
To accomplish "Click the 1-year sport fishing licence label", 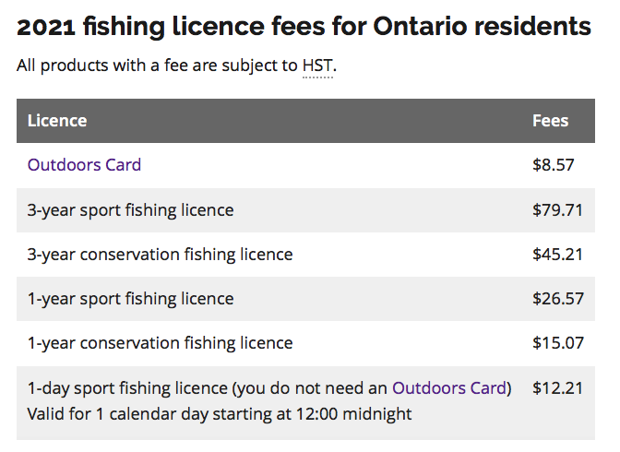I will point(130,299).
